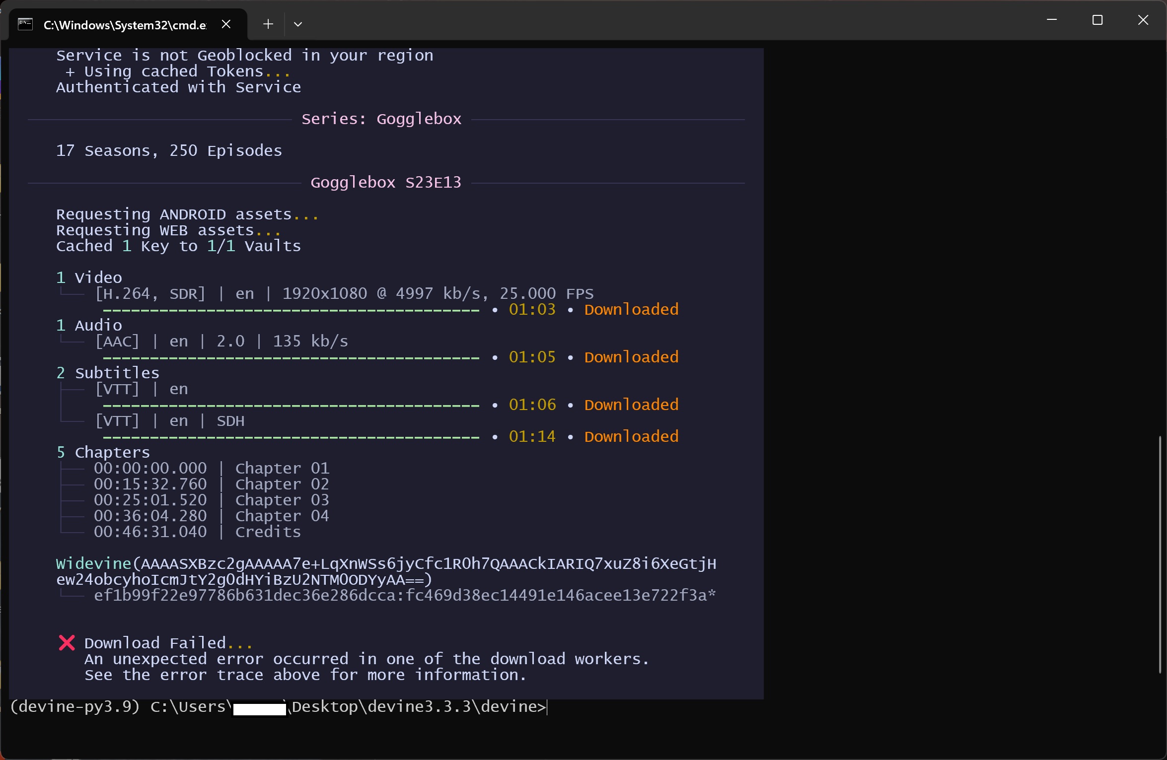Minimize the terminal window
Screen dimensions: 1167x760
click(1051, 20)
